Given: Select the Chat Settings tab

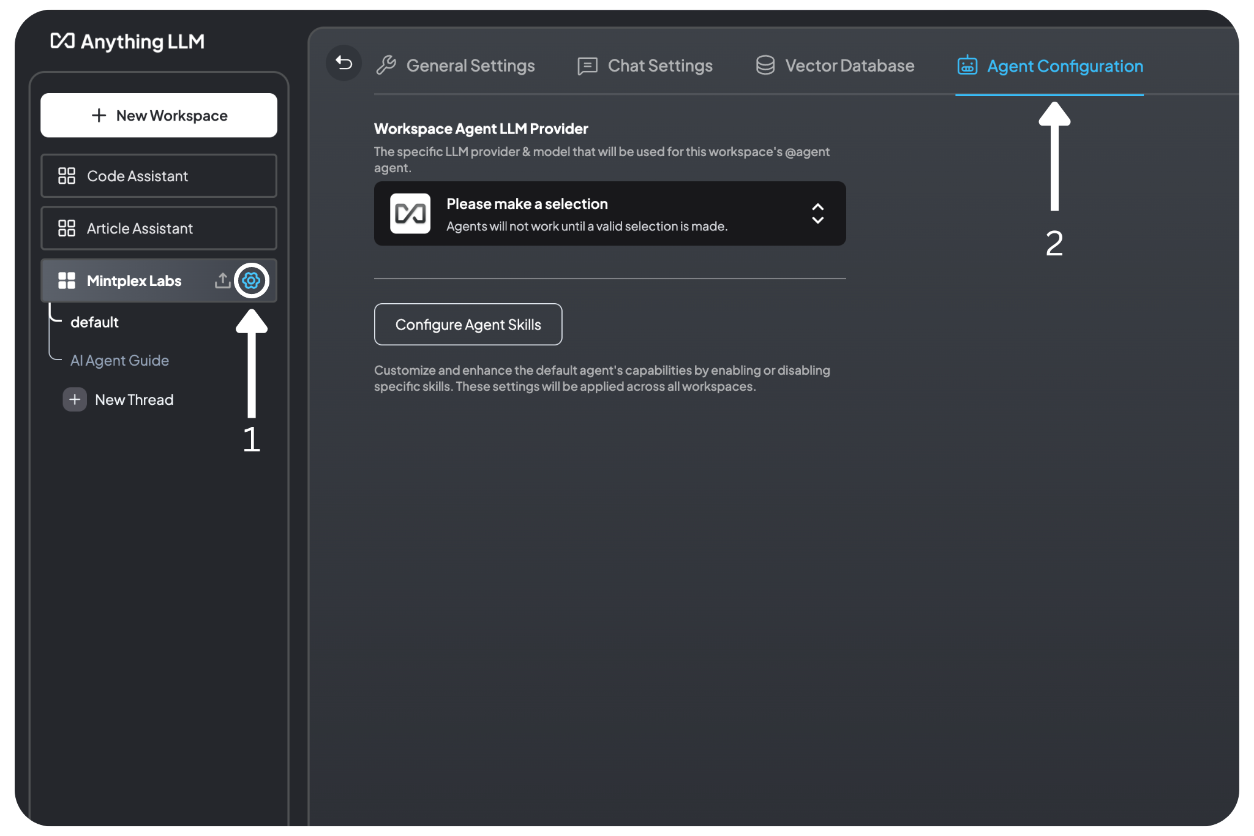Looking at the screenshot, I should coord(646,66).
